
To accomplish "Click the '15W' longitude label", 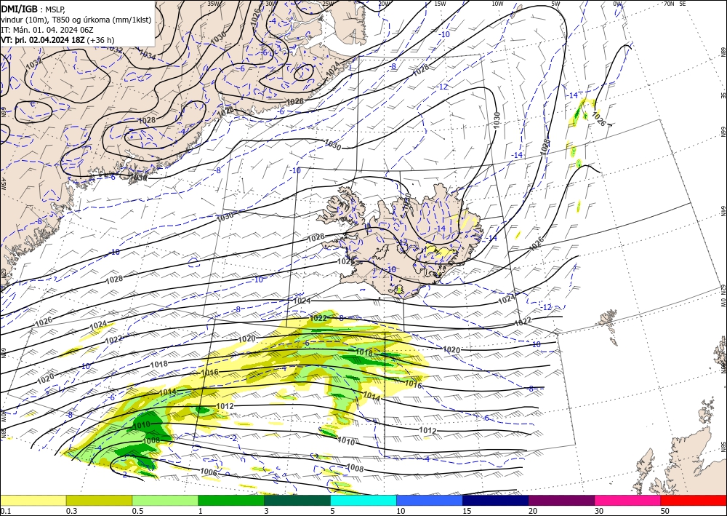I will [441, 4].
